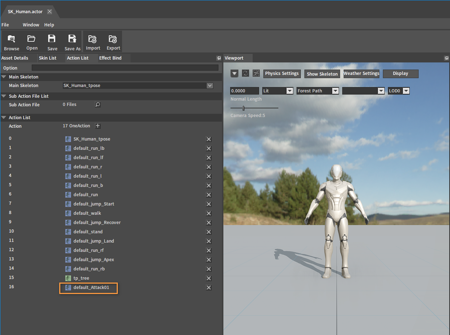Click the Display button in the viewport
Viewport: 450px width, 335px height.
click(x=400, y=73)
